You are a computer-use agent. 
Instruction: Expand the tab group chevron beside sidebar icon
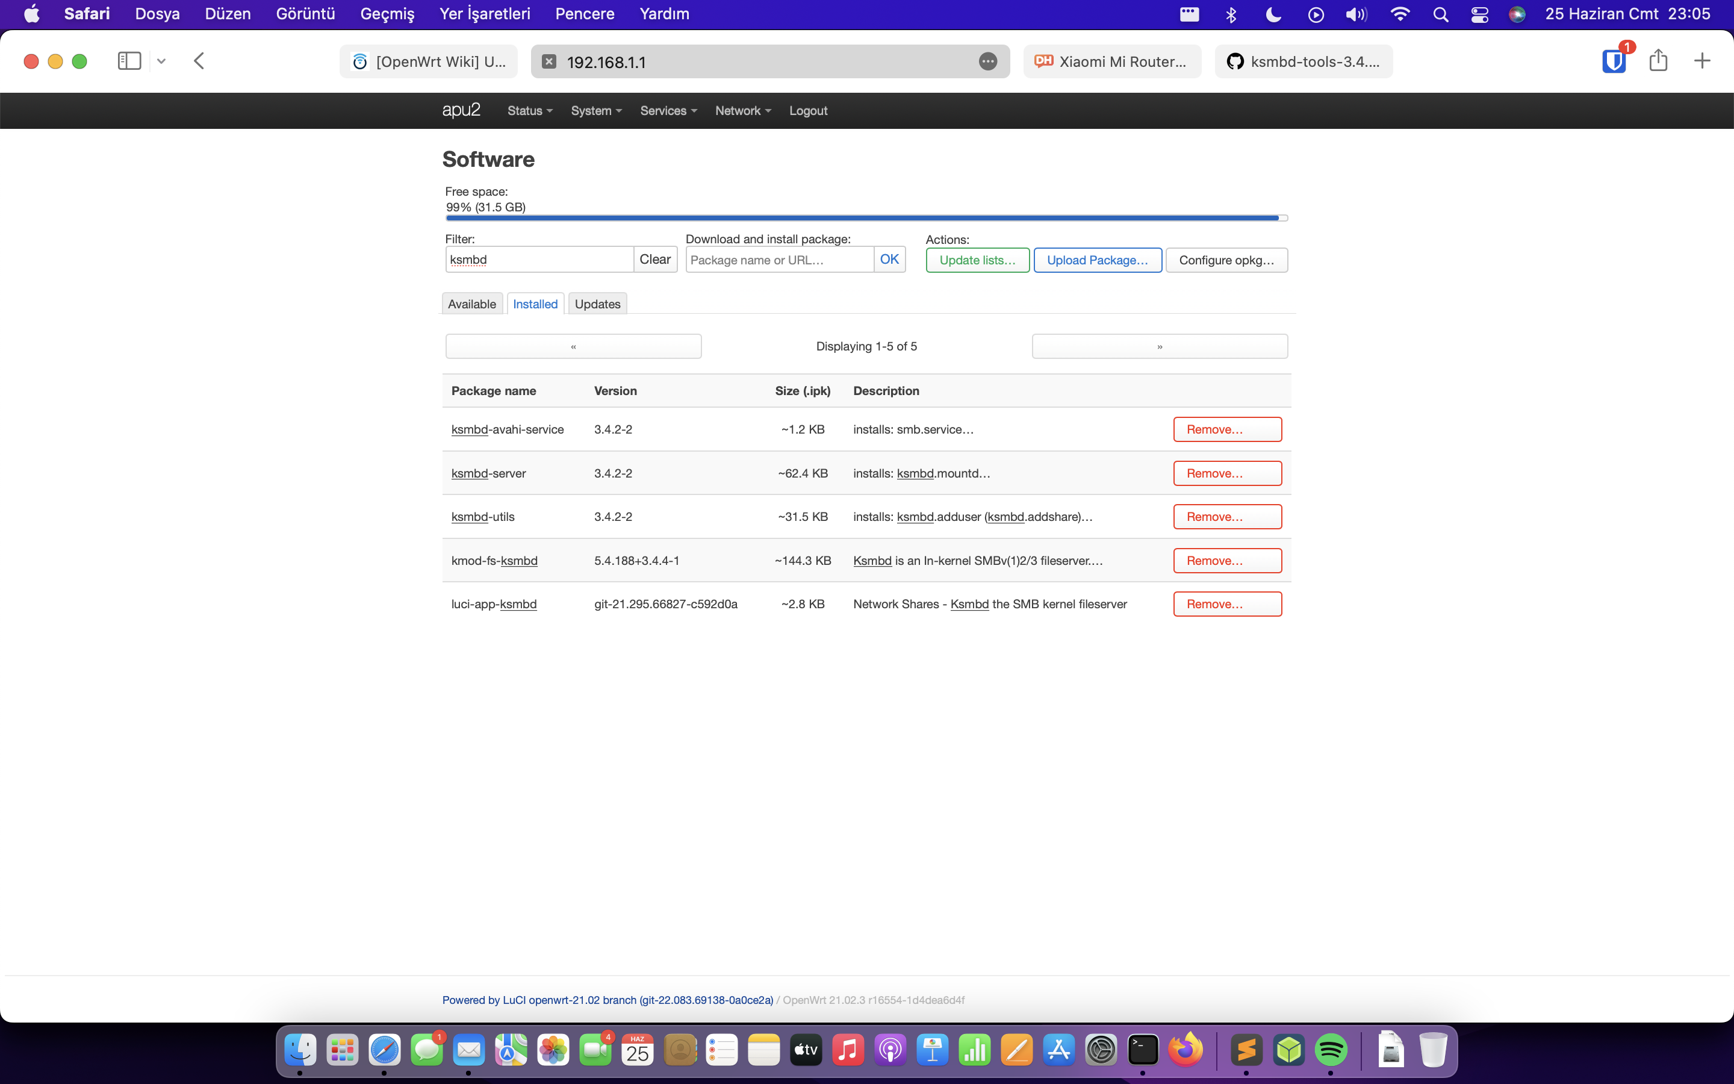pos(161,61)
